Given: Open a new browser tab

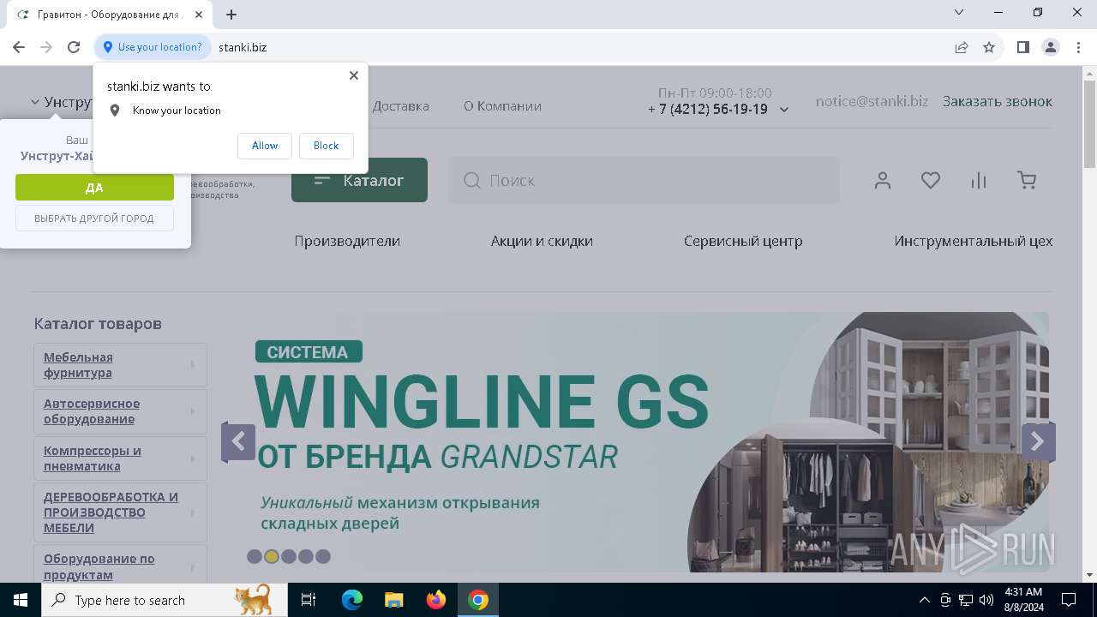Looking at the screenshot, I should (x=231, y=15).
